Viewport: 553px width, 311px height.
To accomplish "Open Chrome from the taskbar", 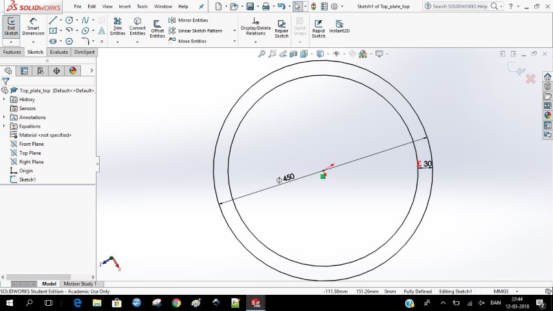I will tap(176, 303).
